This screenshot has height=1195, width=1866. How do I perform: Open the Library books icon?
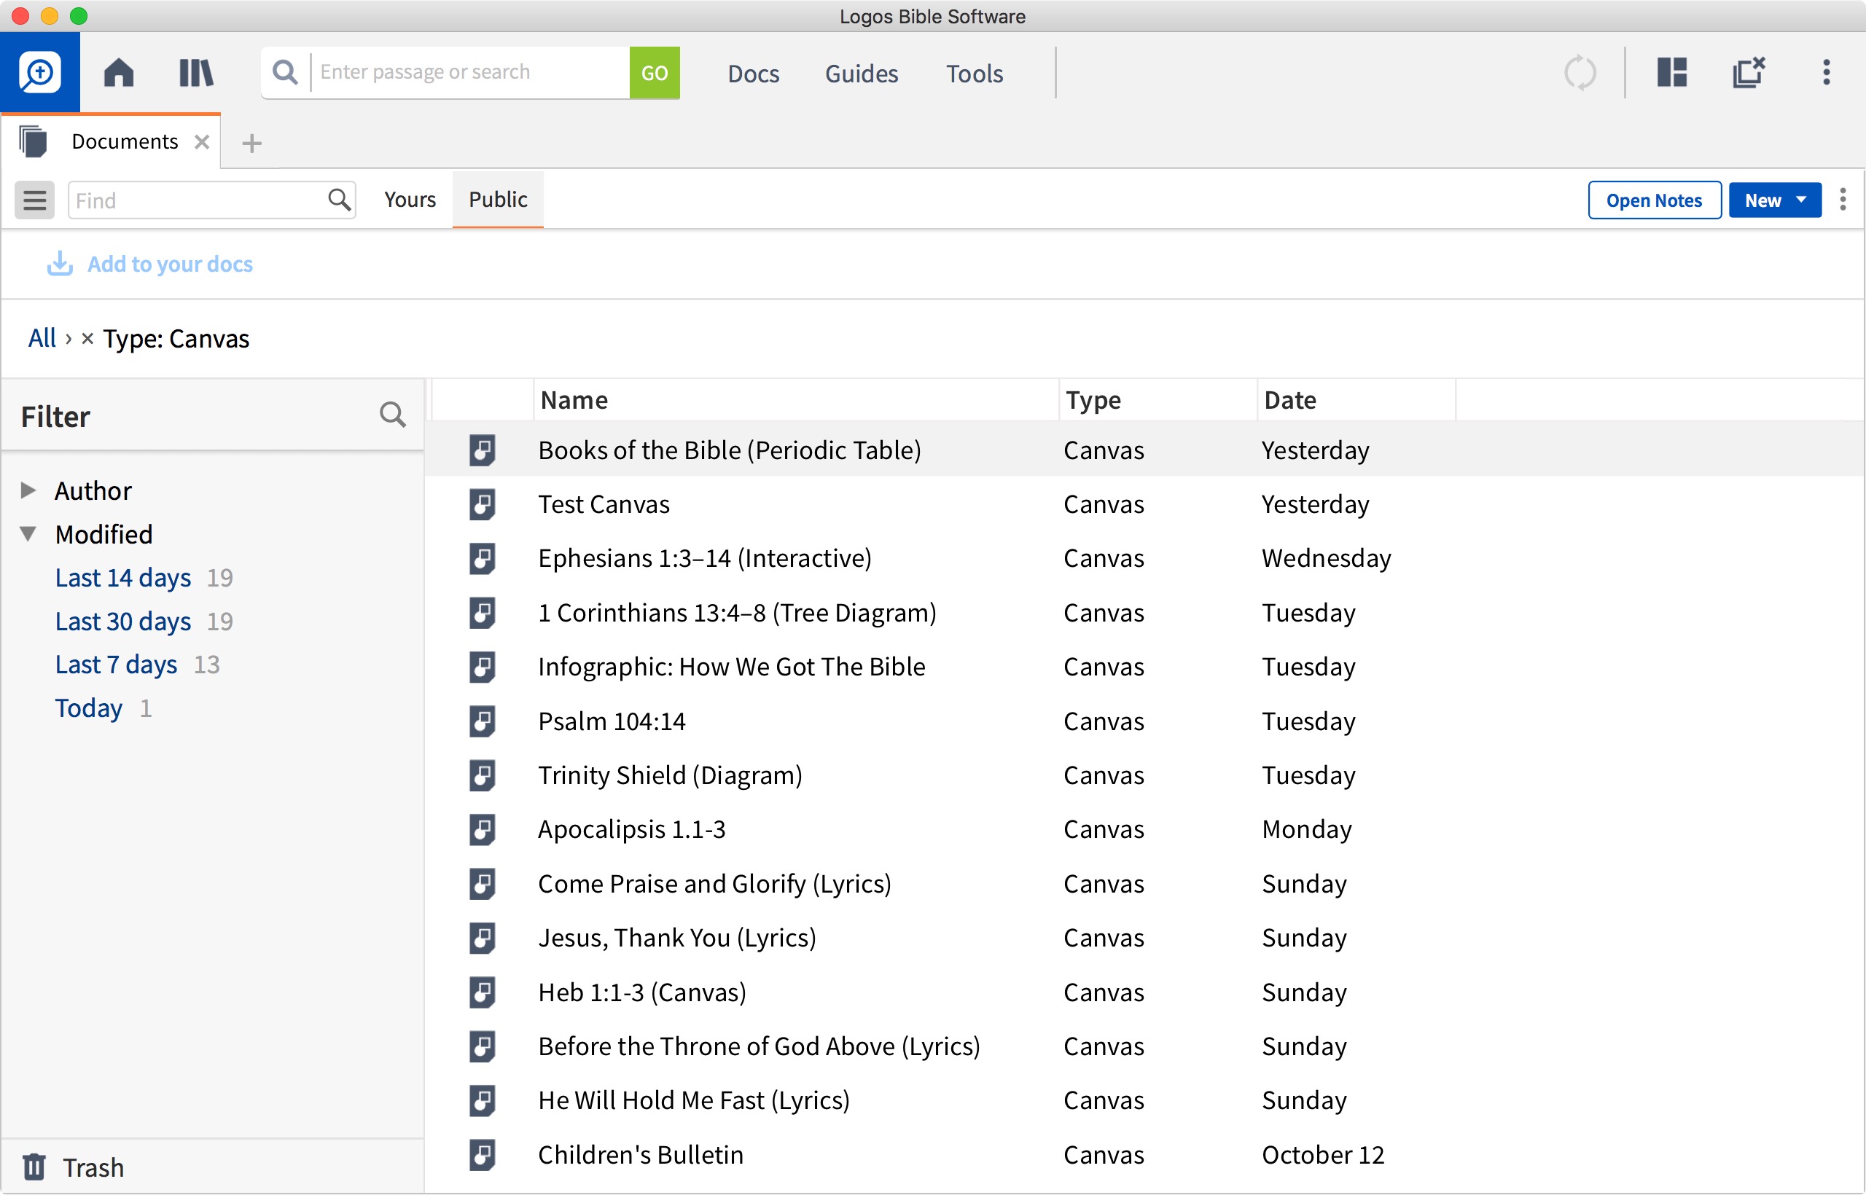pyautogui.click(x=195, y=73)
